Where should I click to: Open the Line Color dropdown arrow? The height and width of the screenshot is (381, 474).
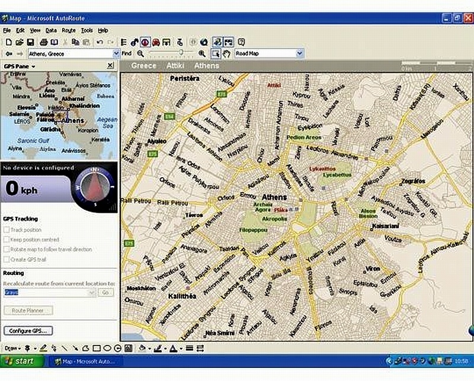pyautogui.click(x=165, y=348)
